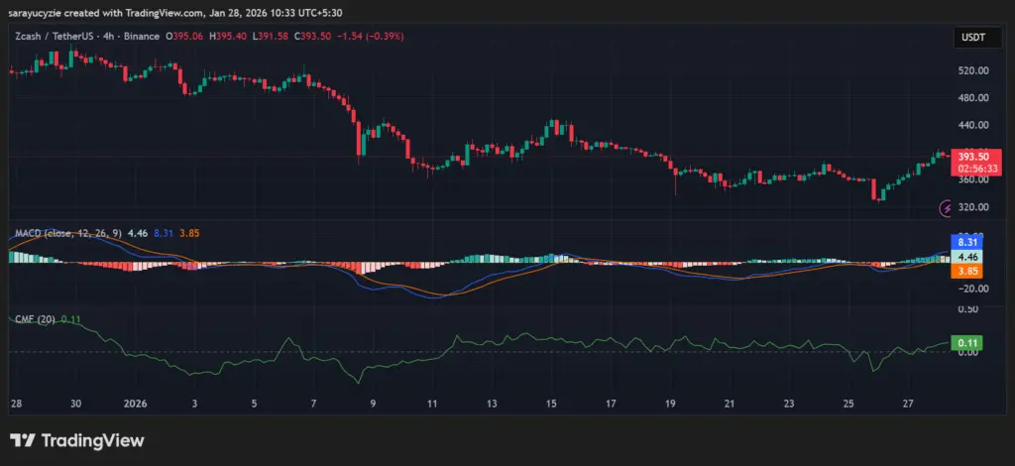Screen dimensions: 1015x466
Task: Click the orange 3.85 MACD axis tag
Action: pyautogui.click(x=967, y=272)
